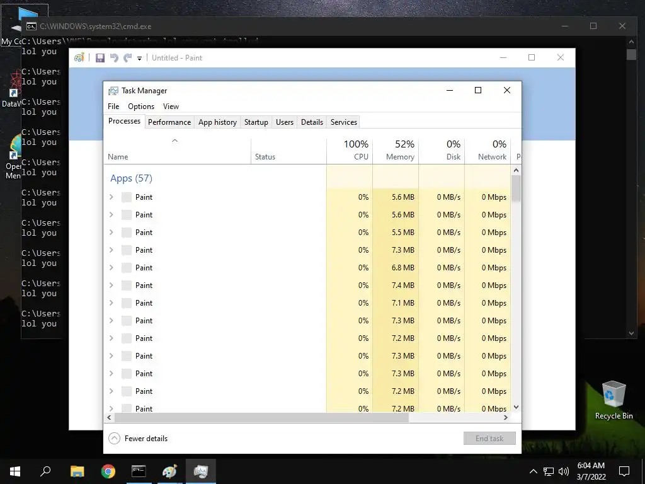Switch to the App history tab
Image resolution: width=645 pixels, height=484 pixels.
click(x=217, y=122)
